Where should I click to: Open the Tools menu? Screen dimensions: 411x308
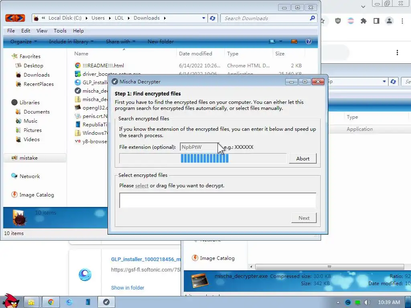point(60,30)
